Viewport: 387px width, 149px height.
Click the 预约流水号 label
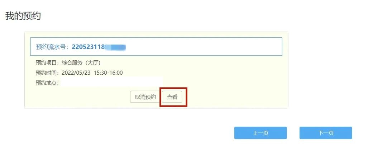[x=52, y=47]
